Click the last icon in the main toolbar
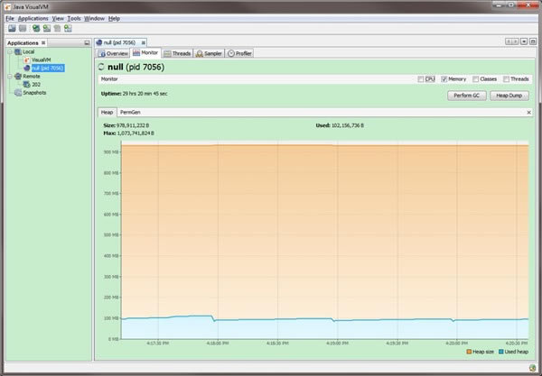This screenshot has width=542, height=376. (68, 28)
